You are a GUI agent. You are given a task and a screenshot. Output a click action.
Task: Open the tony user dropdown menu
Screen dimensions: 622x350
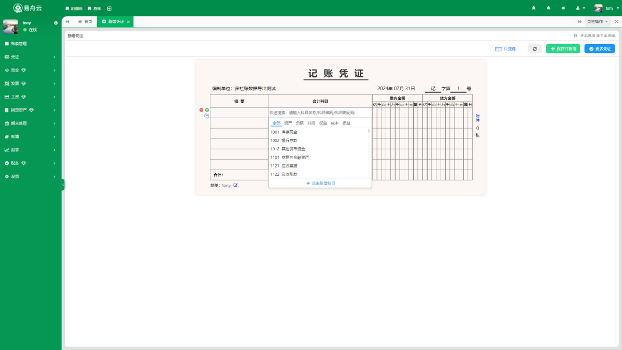(x=605, y=8)
